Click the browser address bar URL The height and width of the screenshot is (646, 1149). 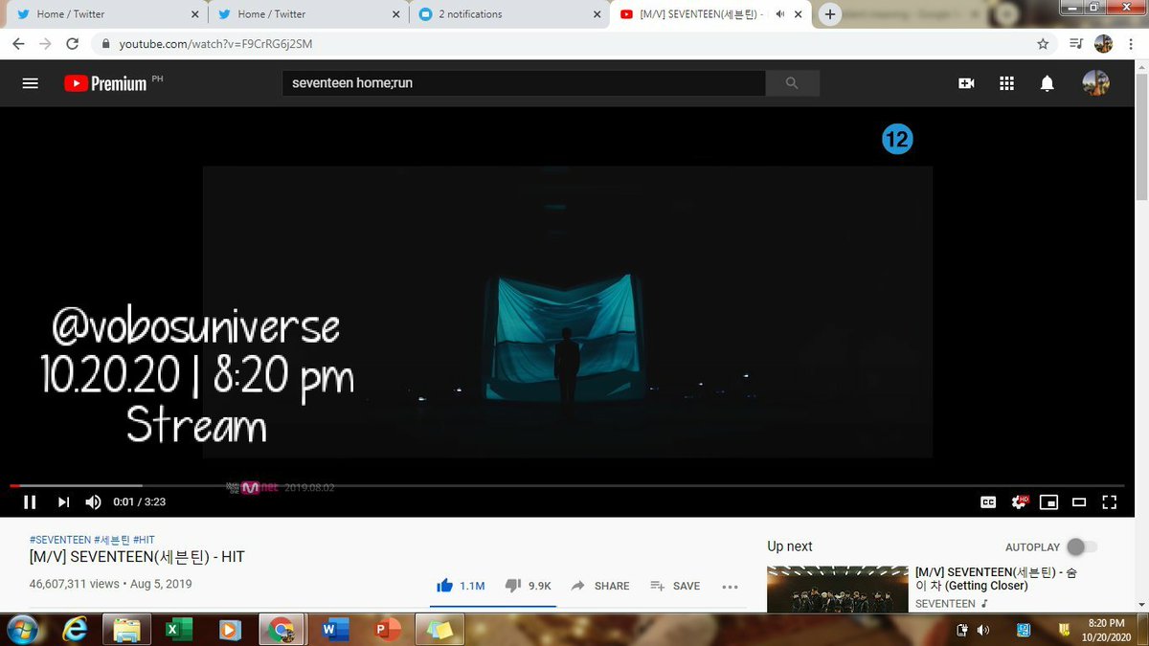216,44
